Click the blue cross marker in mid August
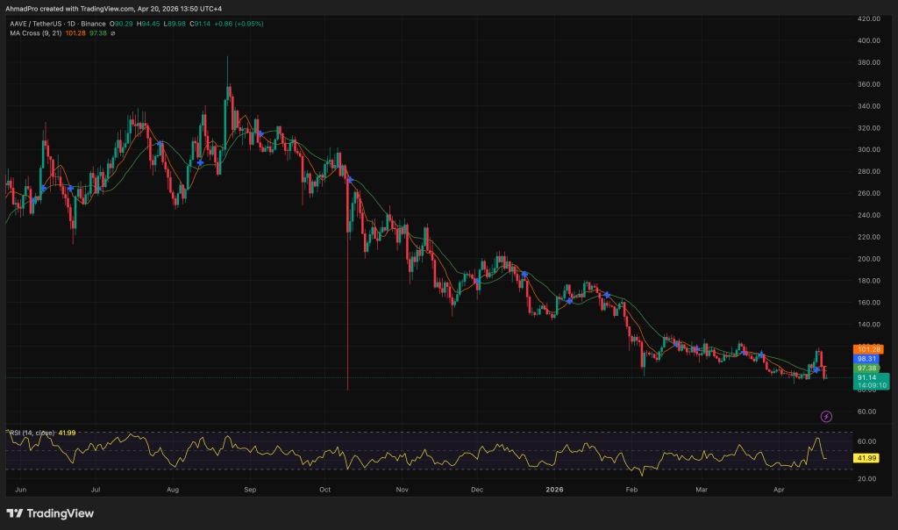The width and height of the screenshot is (898, 530). 201,163
